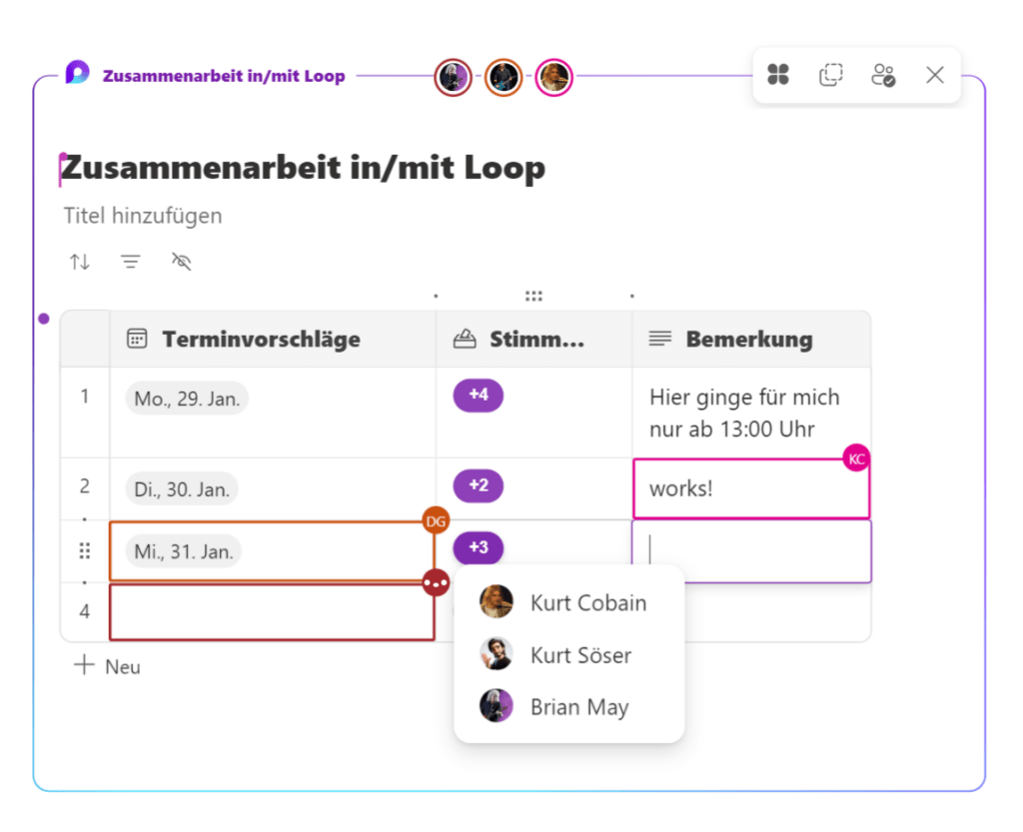
Task: Select Brian May in voter list
Action: pos(568,706)
